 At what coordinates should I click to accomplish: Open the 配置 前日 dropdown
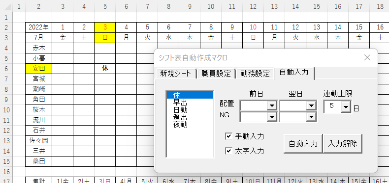pyautogui.click(x=272, y=105)
